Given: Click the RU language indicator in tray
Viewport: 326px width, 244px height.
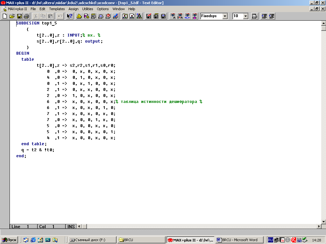Looking at the screenshot, I should click(270, 240).
